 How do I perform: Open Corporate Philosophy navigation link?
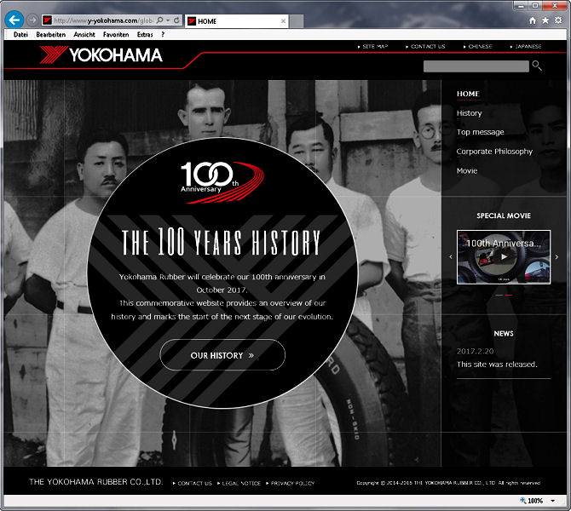(494, 152)
